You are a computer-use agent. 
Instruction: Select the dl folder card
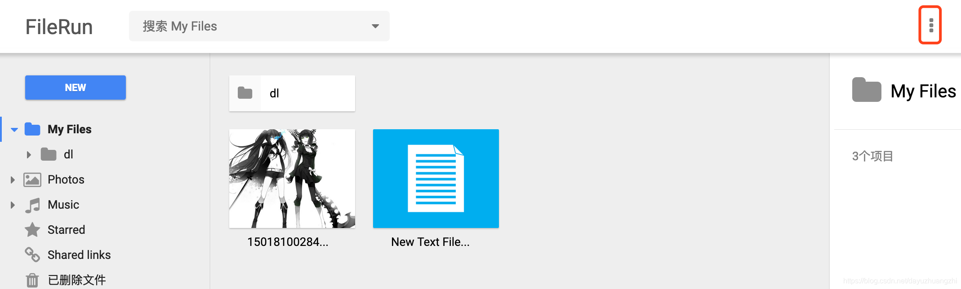(292, 93)
